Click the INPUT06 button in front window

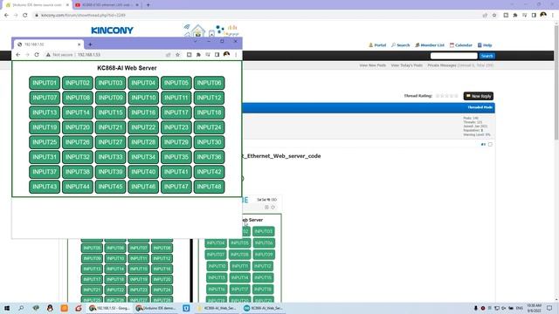point(209,83)
